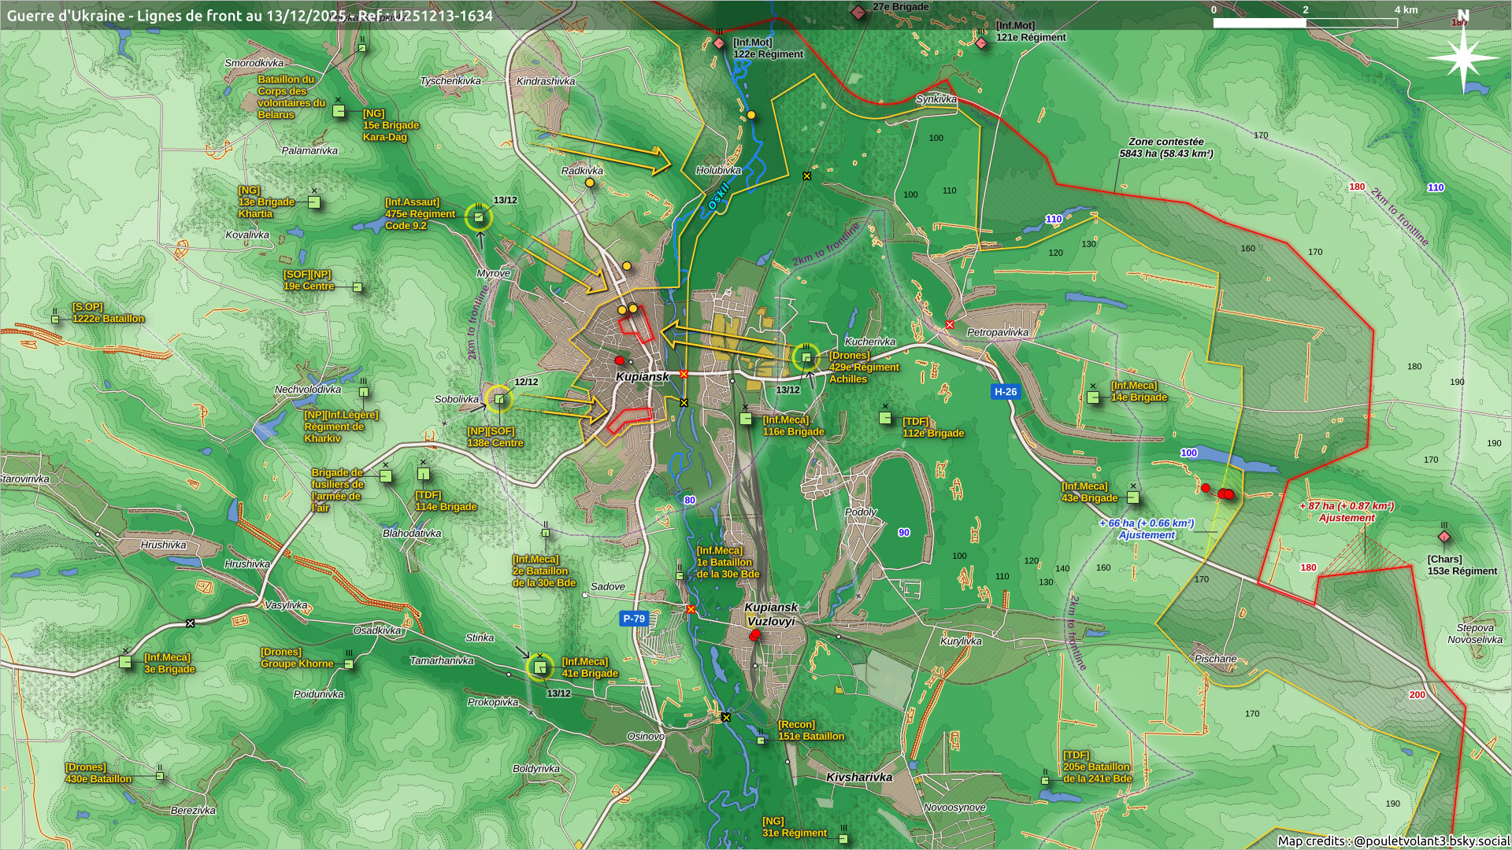Click the distance scale bar

(x=1305, y=23)
